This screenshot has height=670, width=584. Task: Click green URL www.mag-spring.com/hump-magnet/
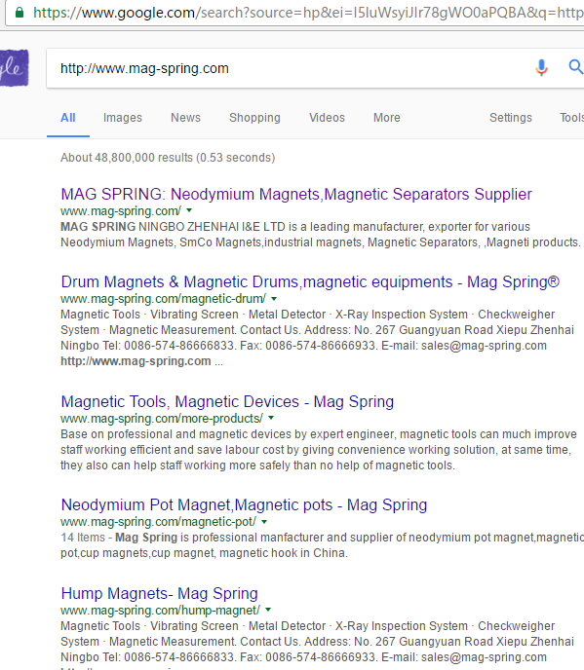pyautogui.click(x=160, y=611)
